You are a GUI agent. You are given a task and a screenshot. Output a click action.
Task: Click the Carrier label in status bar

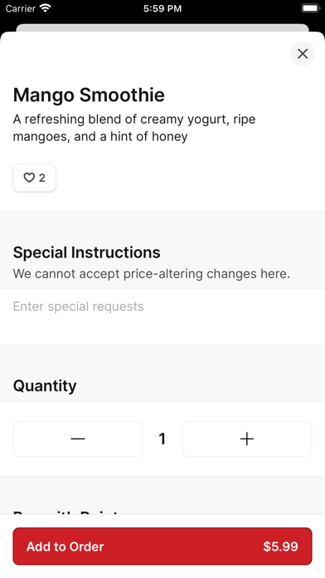click(x=20, y=8)
